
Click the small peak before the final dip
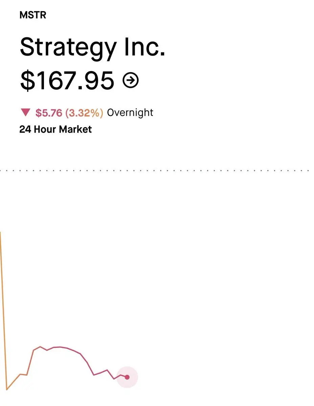coord(107,370)
